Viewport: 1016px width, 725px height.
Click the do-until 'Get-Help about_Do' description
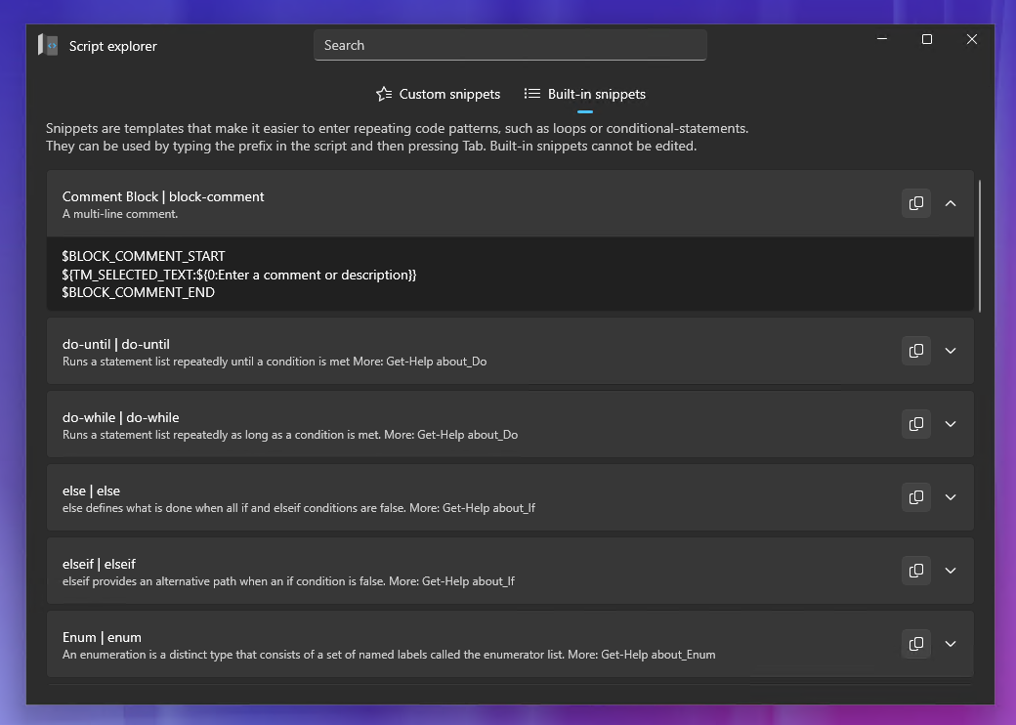pos(275,361)
